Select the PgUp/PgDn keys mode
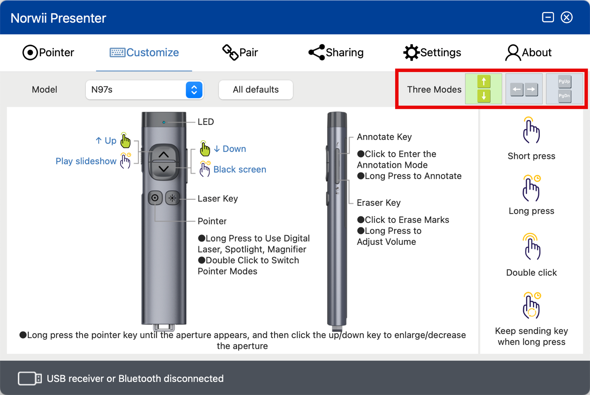This screenshot has height=395, width=590. [564, 89]
